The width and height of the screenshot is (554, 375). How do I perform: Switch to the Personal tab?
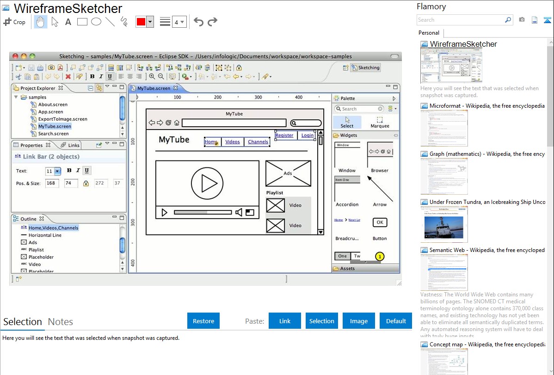pos(429,33)
